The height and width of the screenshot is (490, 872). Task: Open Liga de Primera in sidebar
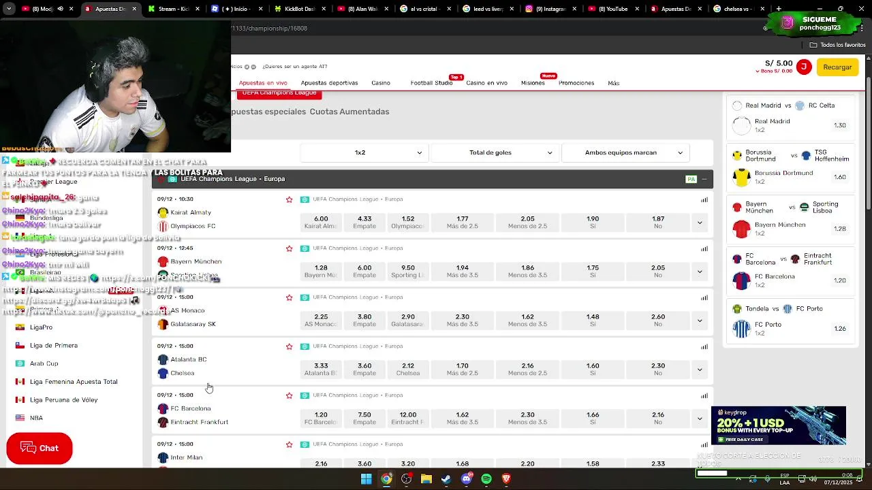coord(54,345)
